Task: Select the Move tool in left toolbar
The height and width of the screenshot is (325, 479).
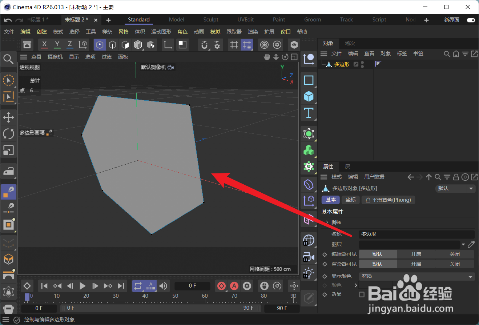Action: pyautogui.click(x=8, y=117)
